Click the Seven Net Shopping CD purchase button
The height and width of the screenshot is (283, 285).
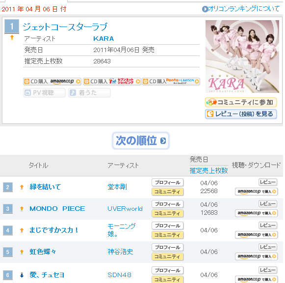(x=112, y=82)
